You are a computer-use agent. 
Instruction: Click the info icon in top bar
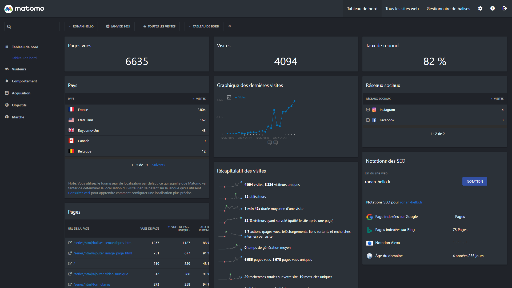tap(493, 9)
